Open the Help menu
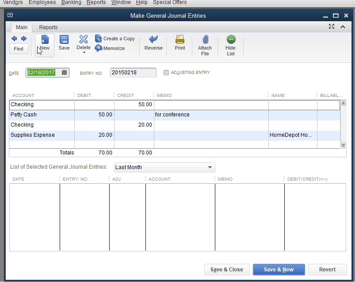355x282 pixels. point(142,3)
